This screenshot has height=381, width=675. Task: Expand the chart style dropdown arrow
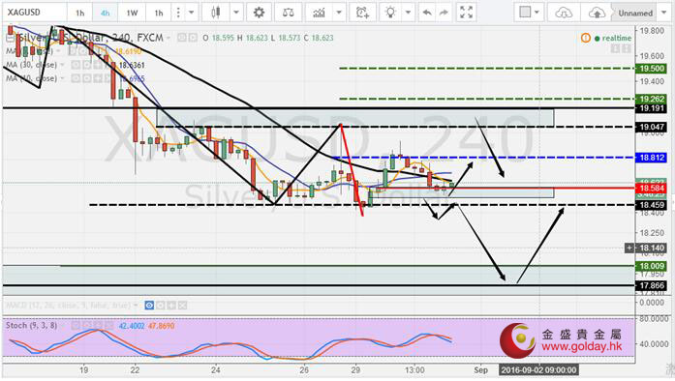click(x=236, y=13)
